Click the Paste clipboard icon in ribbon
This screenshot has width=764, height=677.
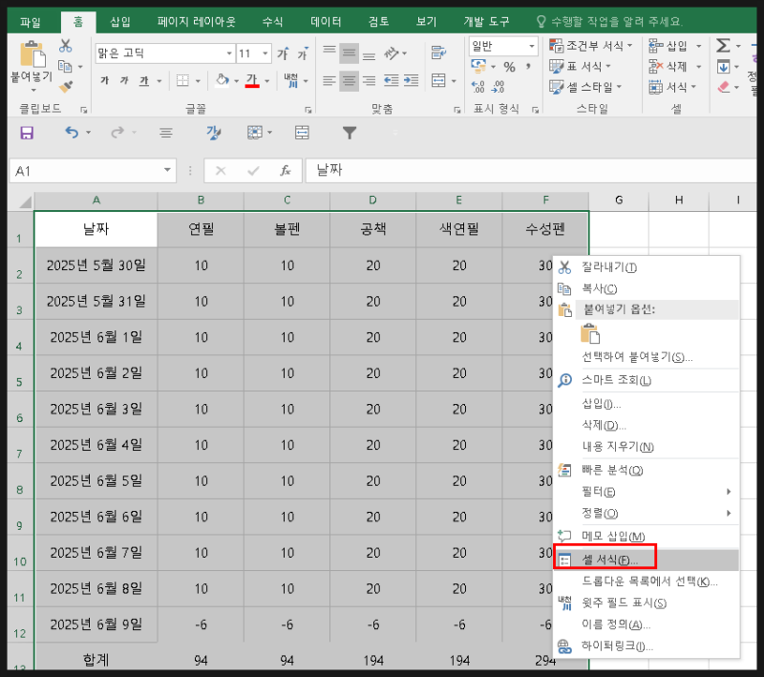click(x=32, y=54)
